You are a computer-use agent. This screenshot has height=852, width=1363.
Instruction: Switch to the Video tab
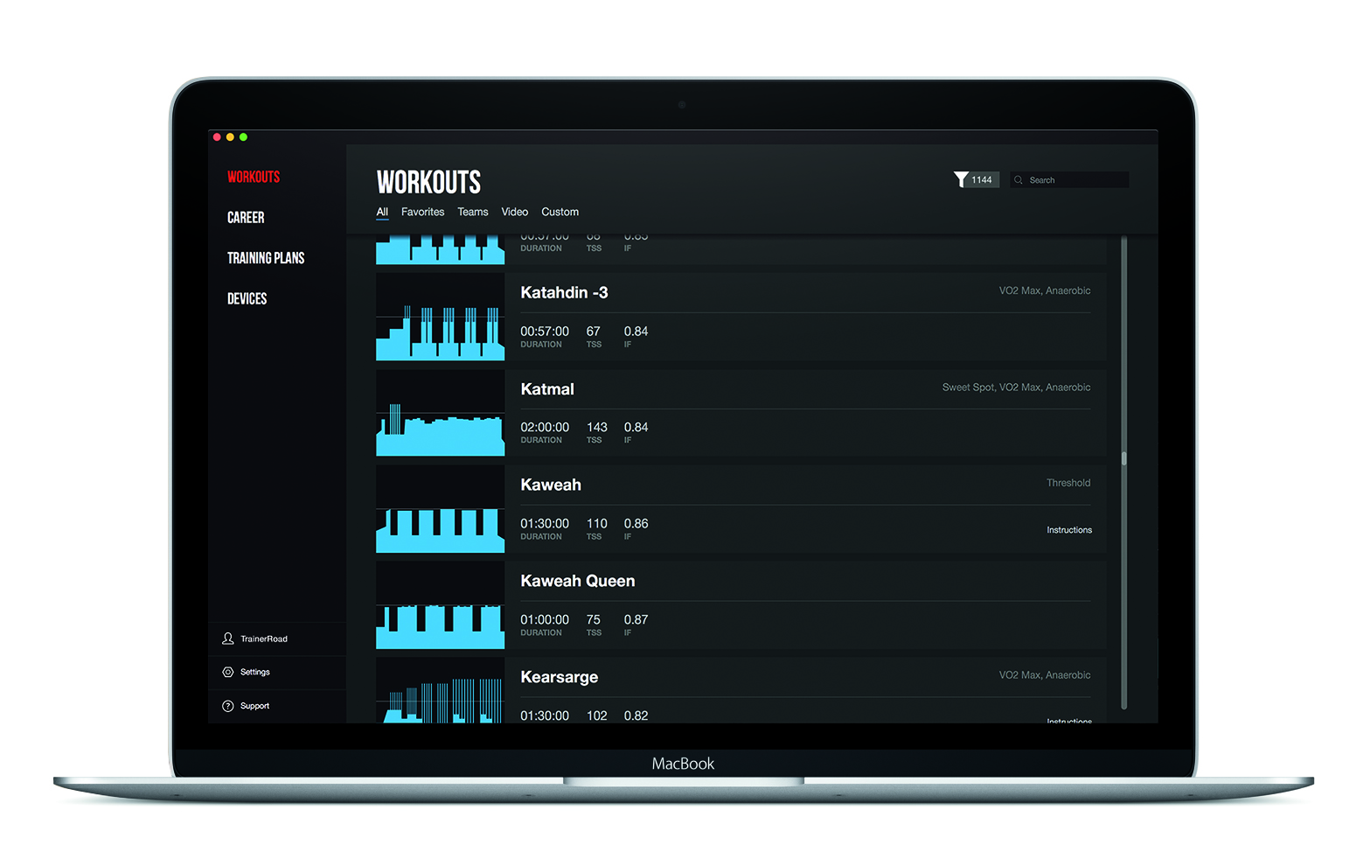(515, 212)
